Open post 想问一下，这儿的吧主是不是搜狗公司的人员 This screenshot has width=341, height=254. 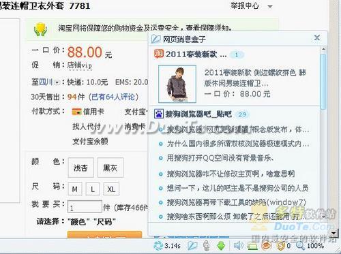coord(237,188)
